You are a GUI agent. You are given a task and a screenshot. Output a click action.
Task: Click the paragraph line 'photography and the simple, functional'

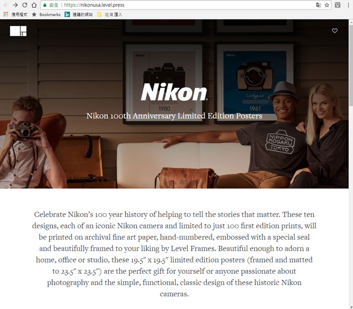click(174, 283)
